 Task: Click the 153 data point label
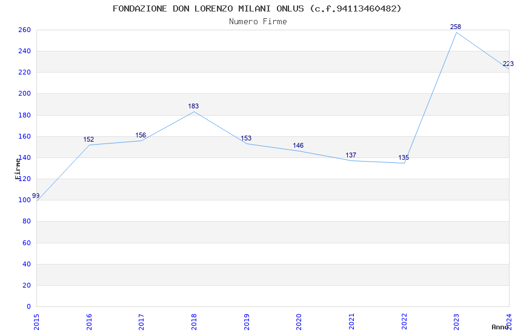tap(246, 138)
